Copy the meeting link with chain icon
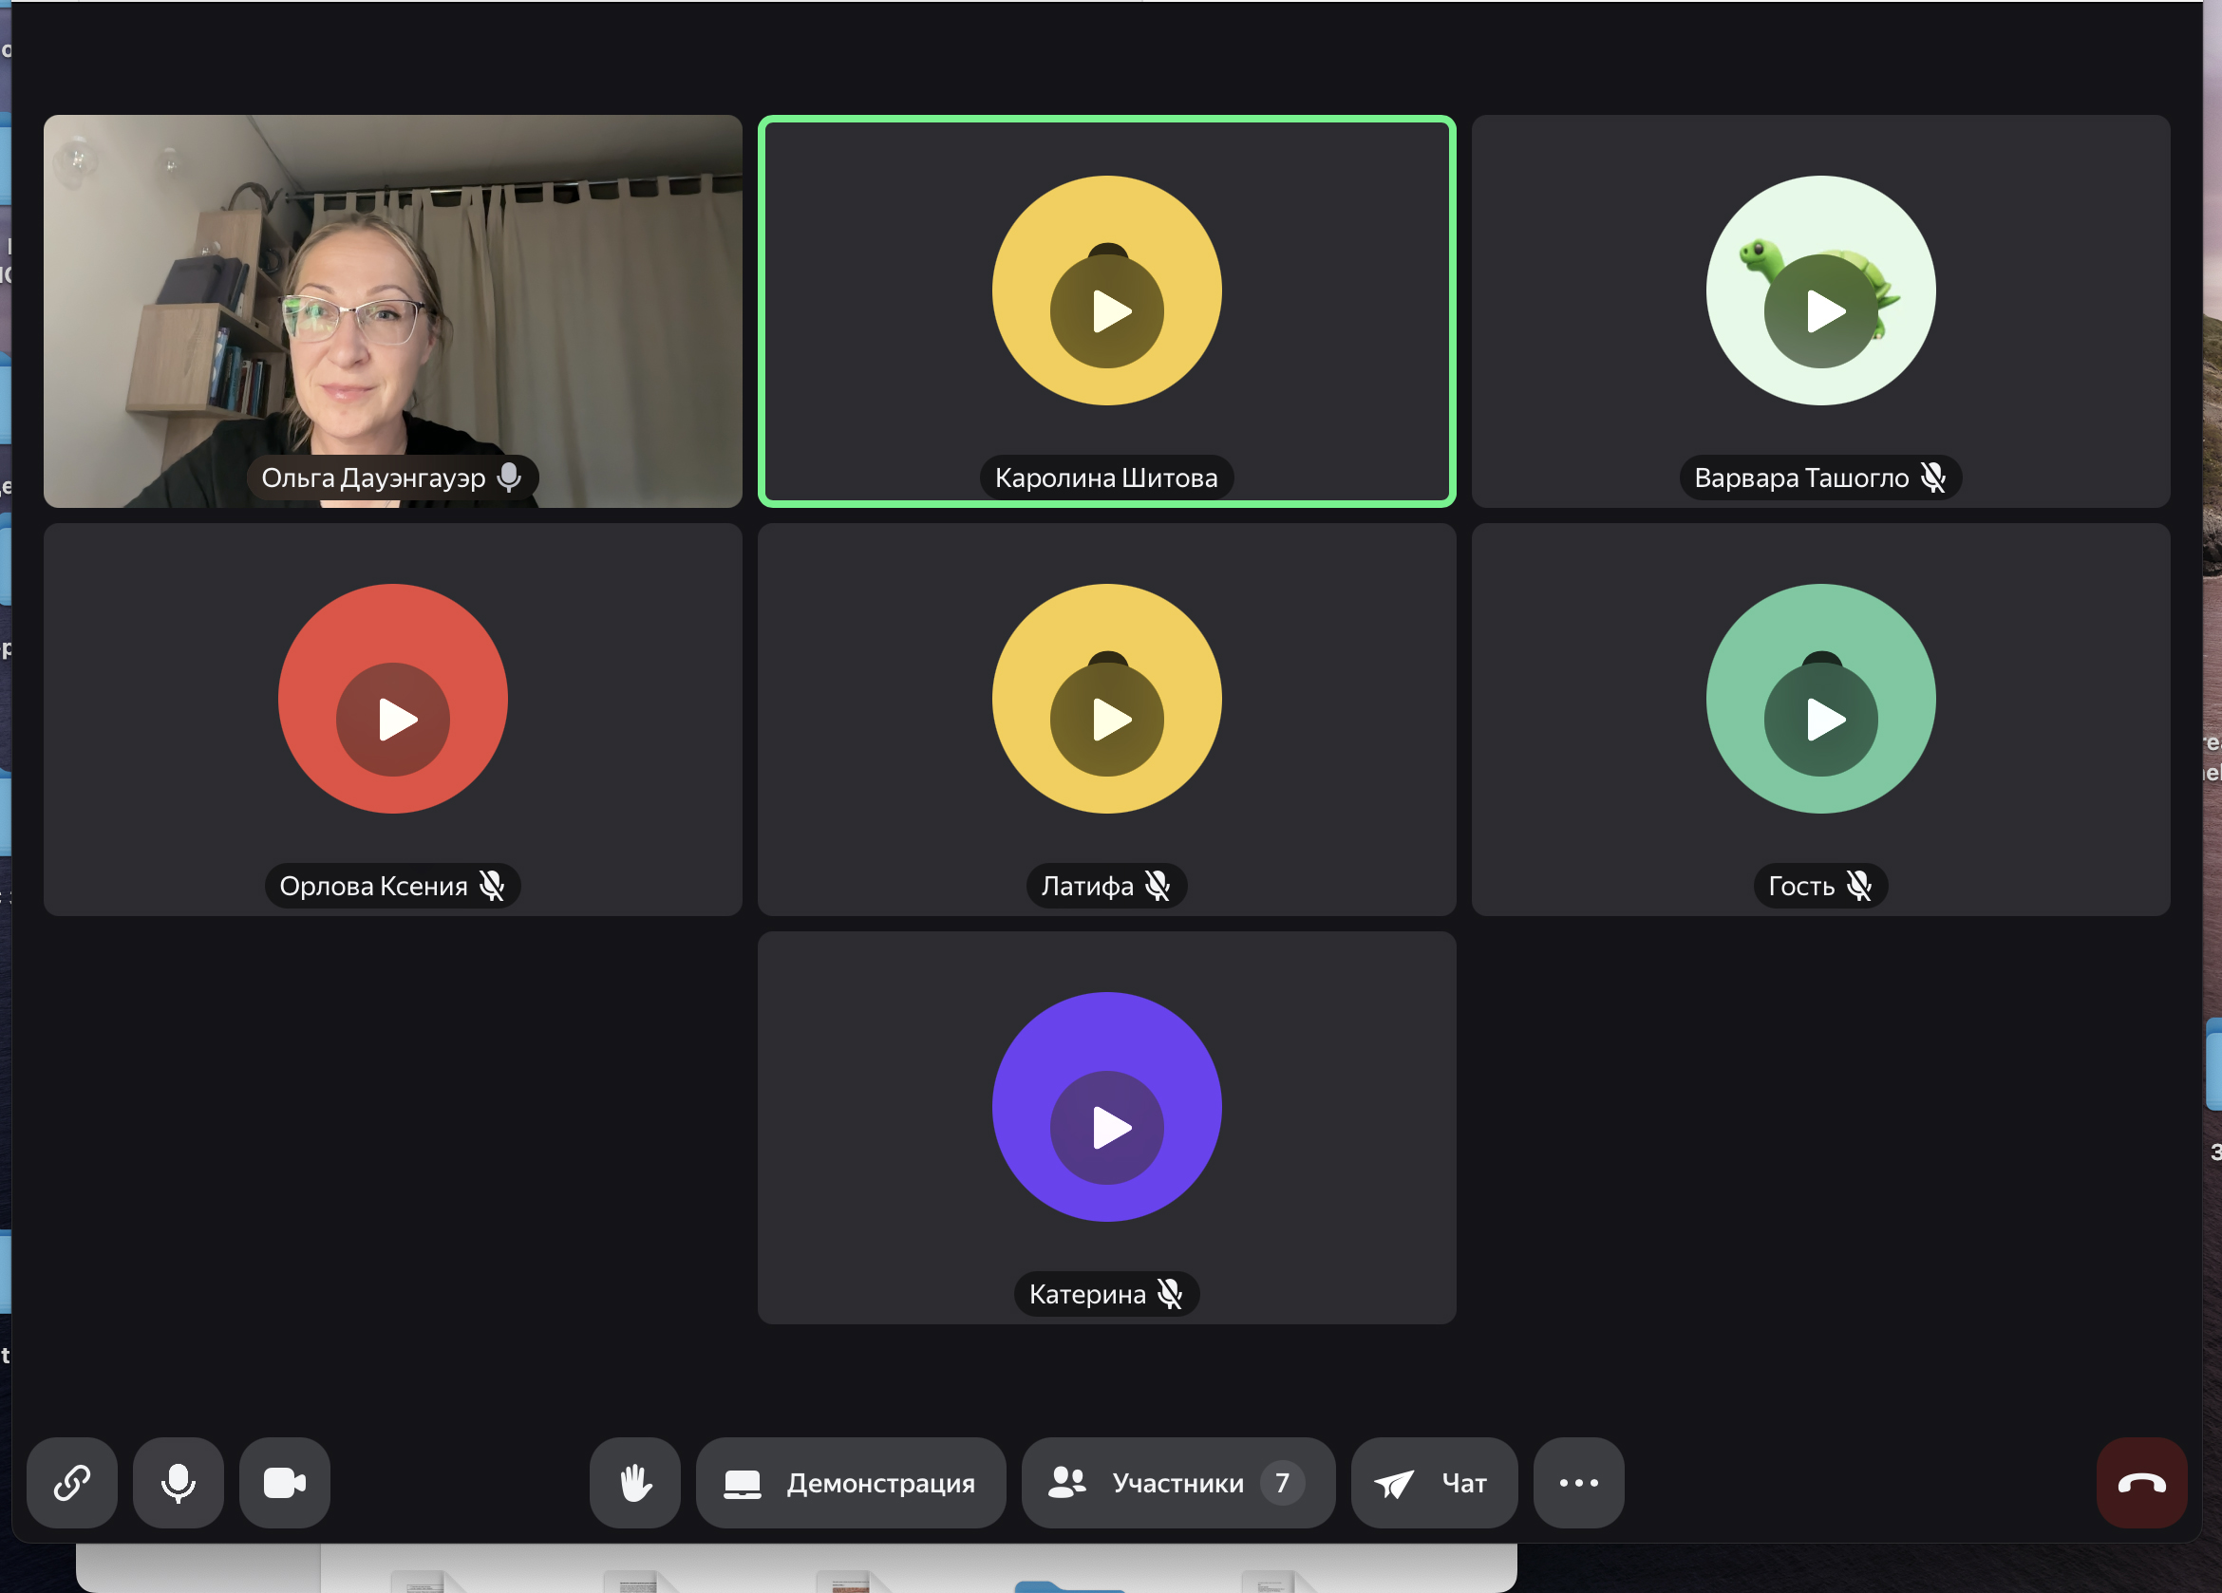The width and height of the screenshot is (2222, 1593). (71, 1482)
